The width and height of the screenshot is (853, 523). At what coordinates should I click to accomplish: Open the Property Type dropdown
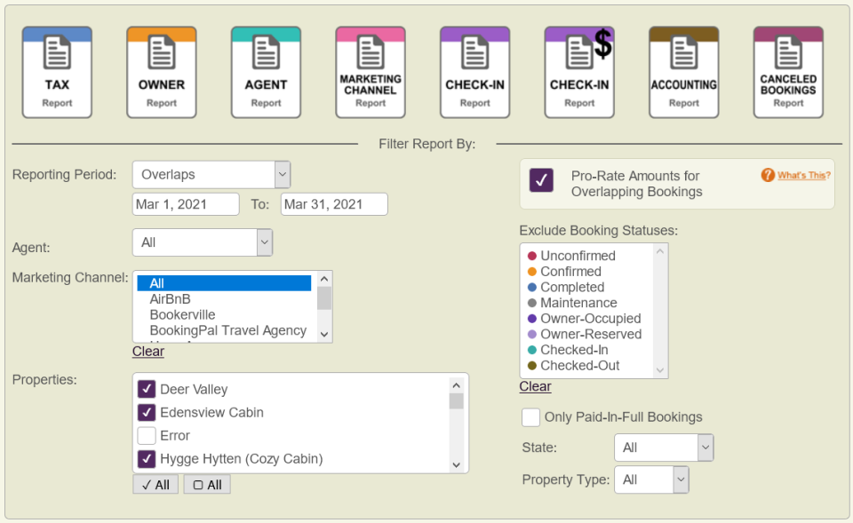(x=651, y=479)
